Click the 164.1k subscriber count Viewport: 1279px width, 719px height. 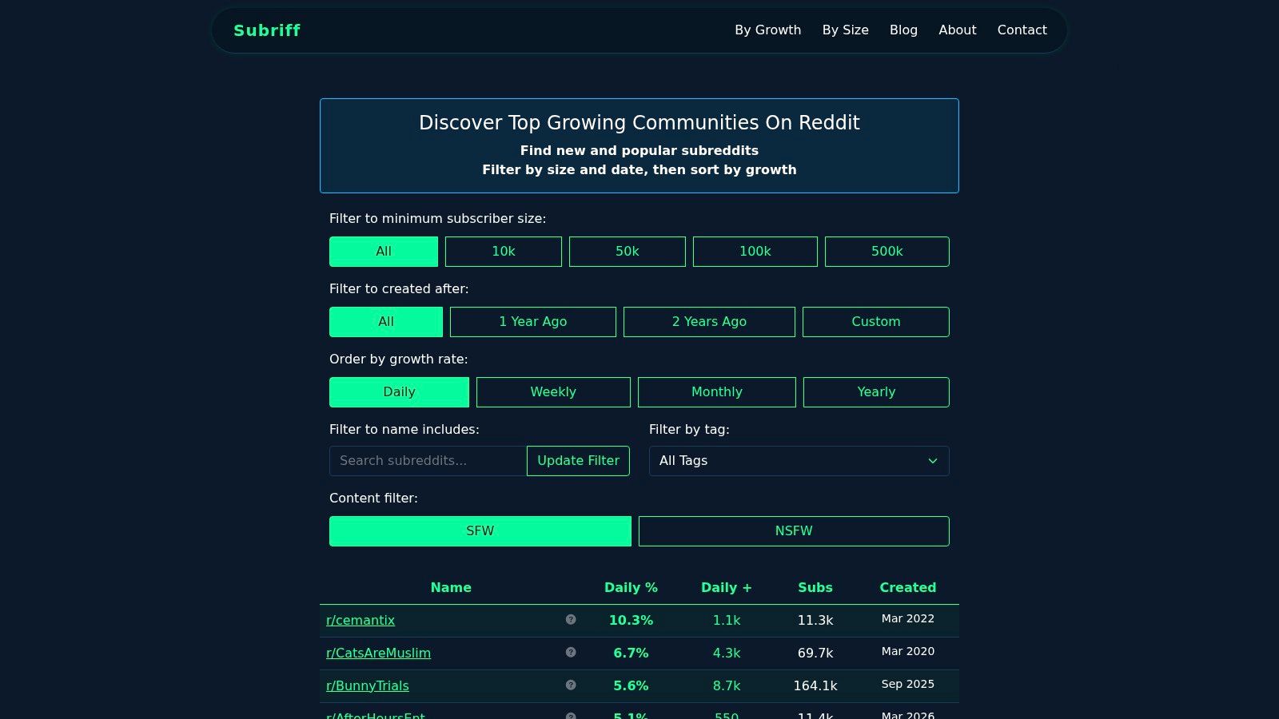pos(815,685)
